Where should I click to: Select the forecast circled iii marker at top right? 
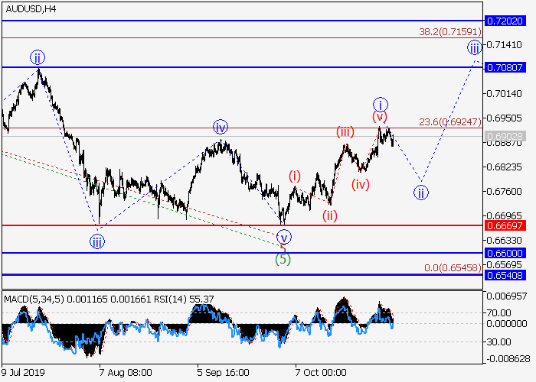(x=476, y=48)
